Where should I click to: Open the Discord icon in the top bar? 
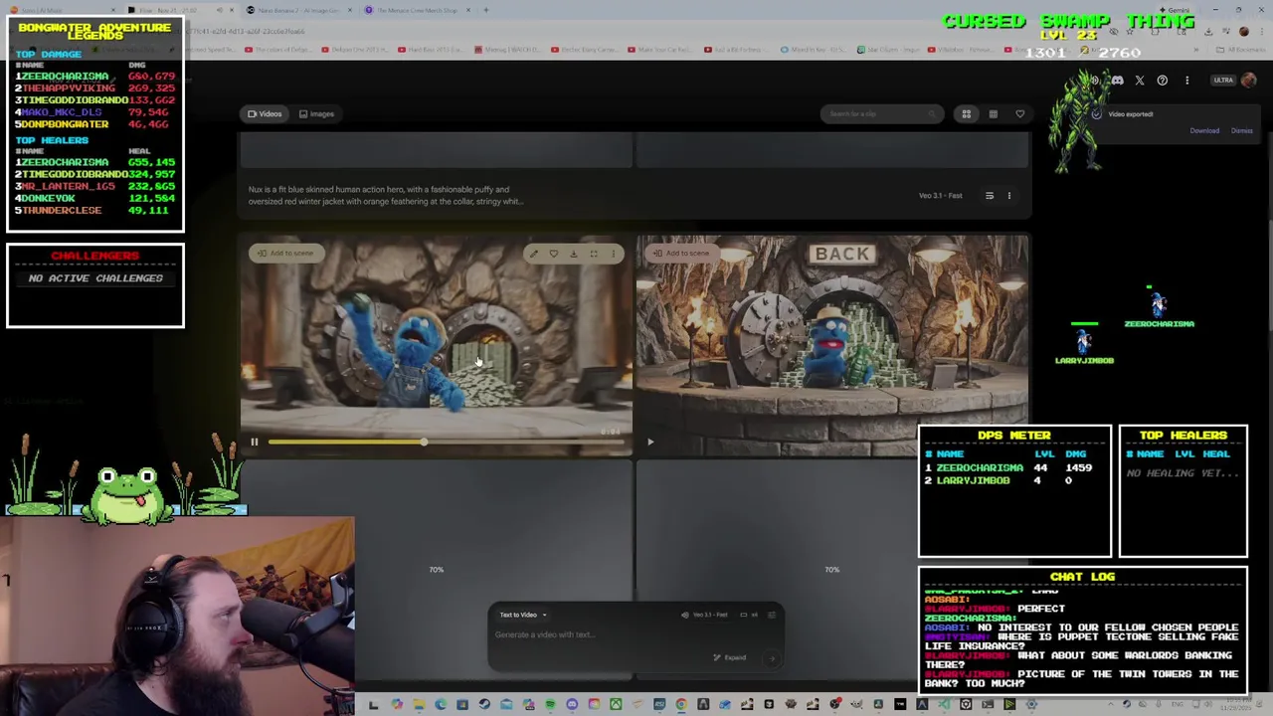(x=1117, y=81)
